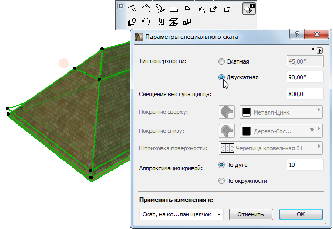Select the rotate element tool
Image resolution: width=333 pixels, height=229 pixels.
(146, 22)
